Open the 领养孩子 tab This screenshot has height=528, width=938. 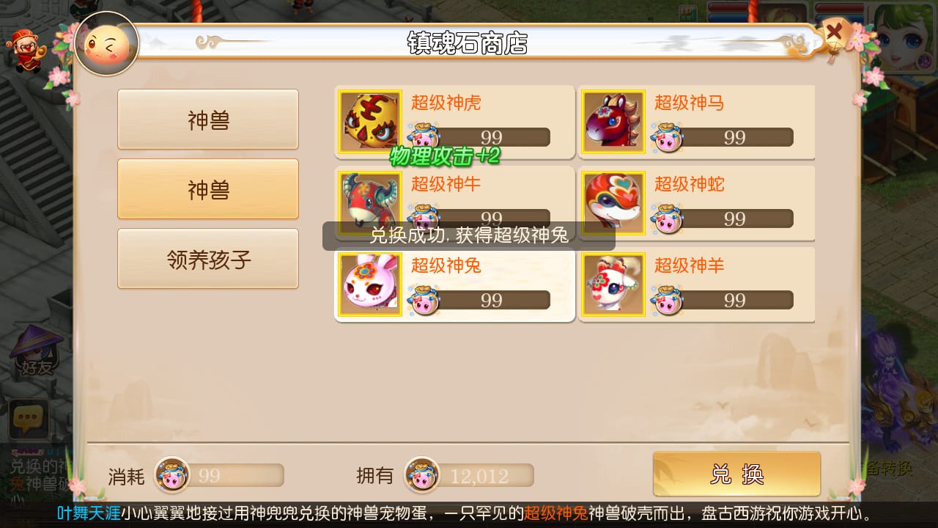coord(208,259)
